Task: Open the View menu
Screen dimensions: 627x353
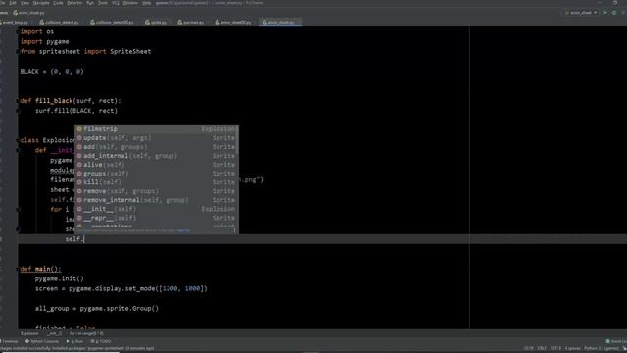Action: click(x=24, y=3)
